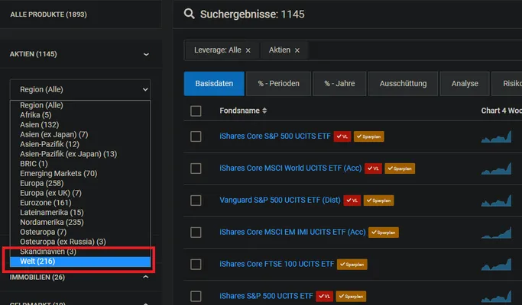
Task: Switch to the % - Perioden tab
Action: pyautogui.click(x=278, y=84)
